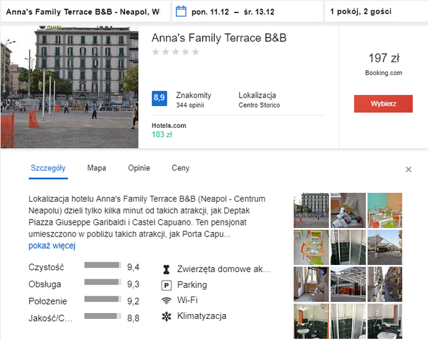Click the pokaż więcej link

coord(52,246)
